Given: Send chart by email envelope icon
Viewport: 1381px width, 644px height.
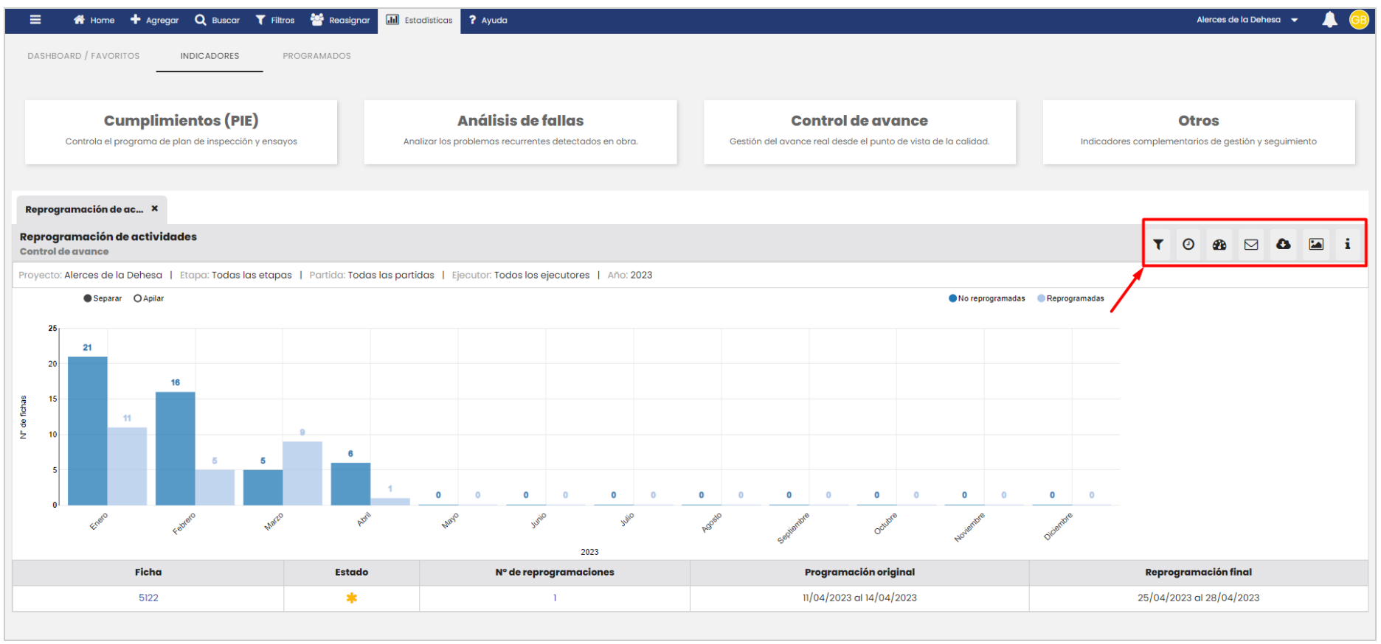Looking at the screenshot, I should [1251, 245].
